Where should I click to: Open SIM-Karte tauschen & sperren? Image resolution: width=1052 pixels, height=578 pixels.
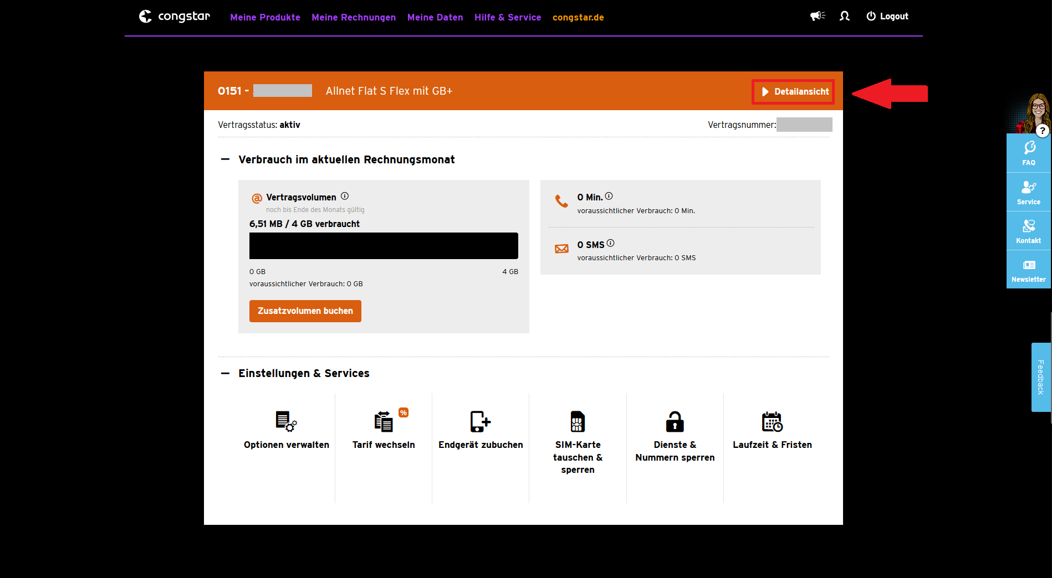click(578, 422)
